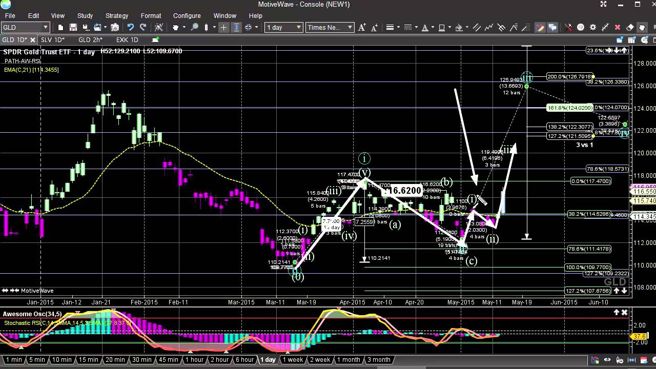The height and width of the screenshot is (369, 656).
Task: Expand the line thickness dropdown
Action: [398, 27]
